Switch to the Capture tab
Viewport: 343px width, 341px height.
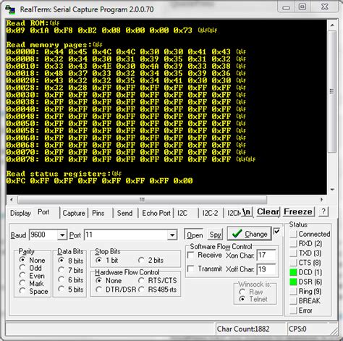point(74,213)
